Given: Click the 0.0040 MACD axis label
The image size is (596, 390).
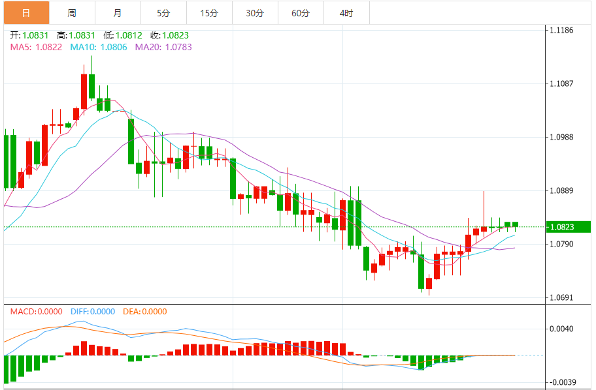Looking at the screenshot, I should click(x=562, y=329).
